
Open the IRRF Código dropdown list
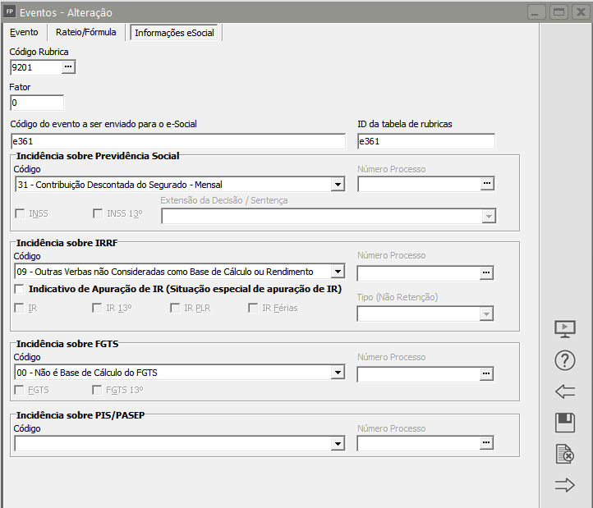coord(337,272)
